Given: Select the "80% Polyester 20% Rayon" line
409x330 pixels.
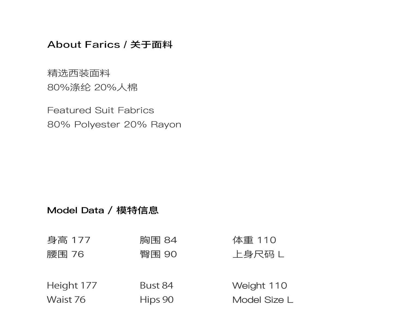Looking at the screenshot, I should (x=114, y=124).
